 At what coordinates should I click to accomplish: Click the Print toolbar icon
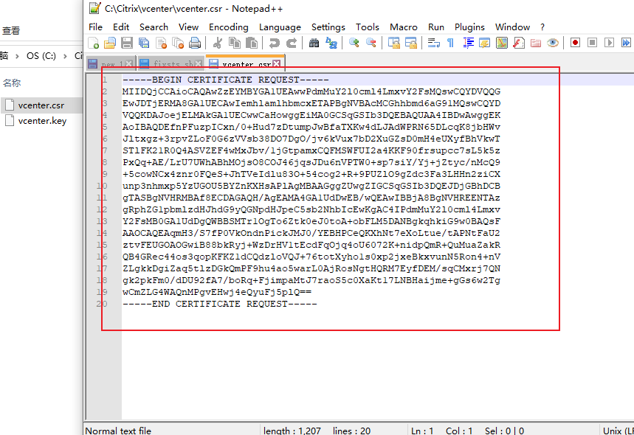tap(194, 43)
